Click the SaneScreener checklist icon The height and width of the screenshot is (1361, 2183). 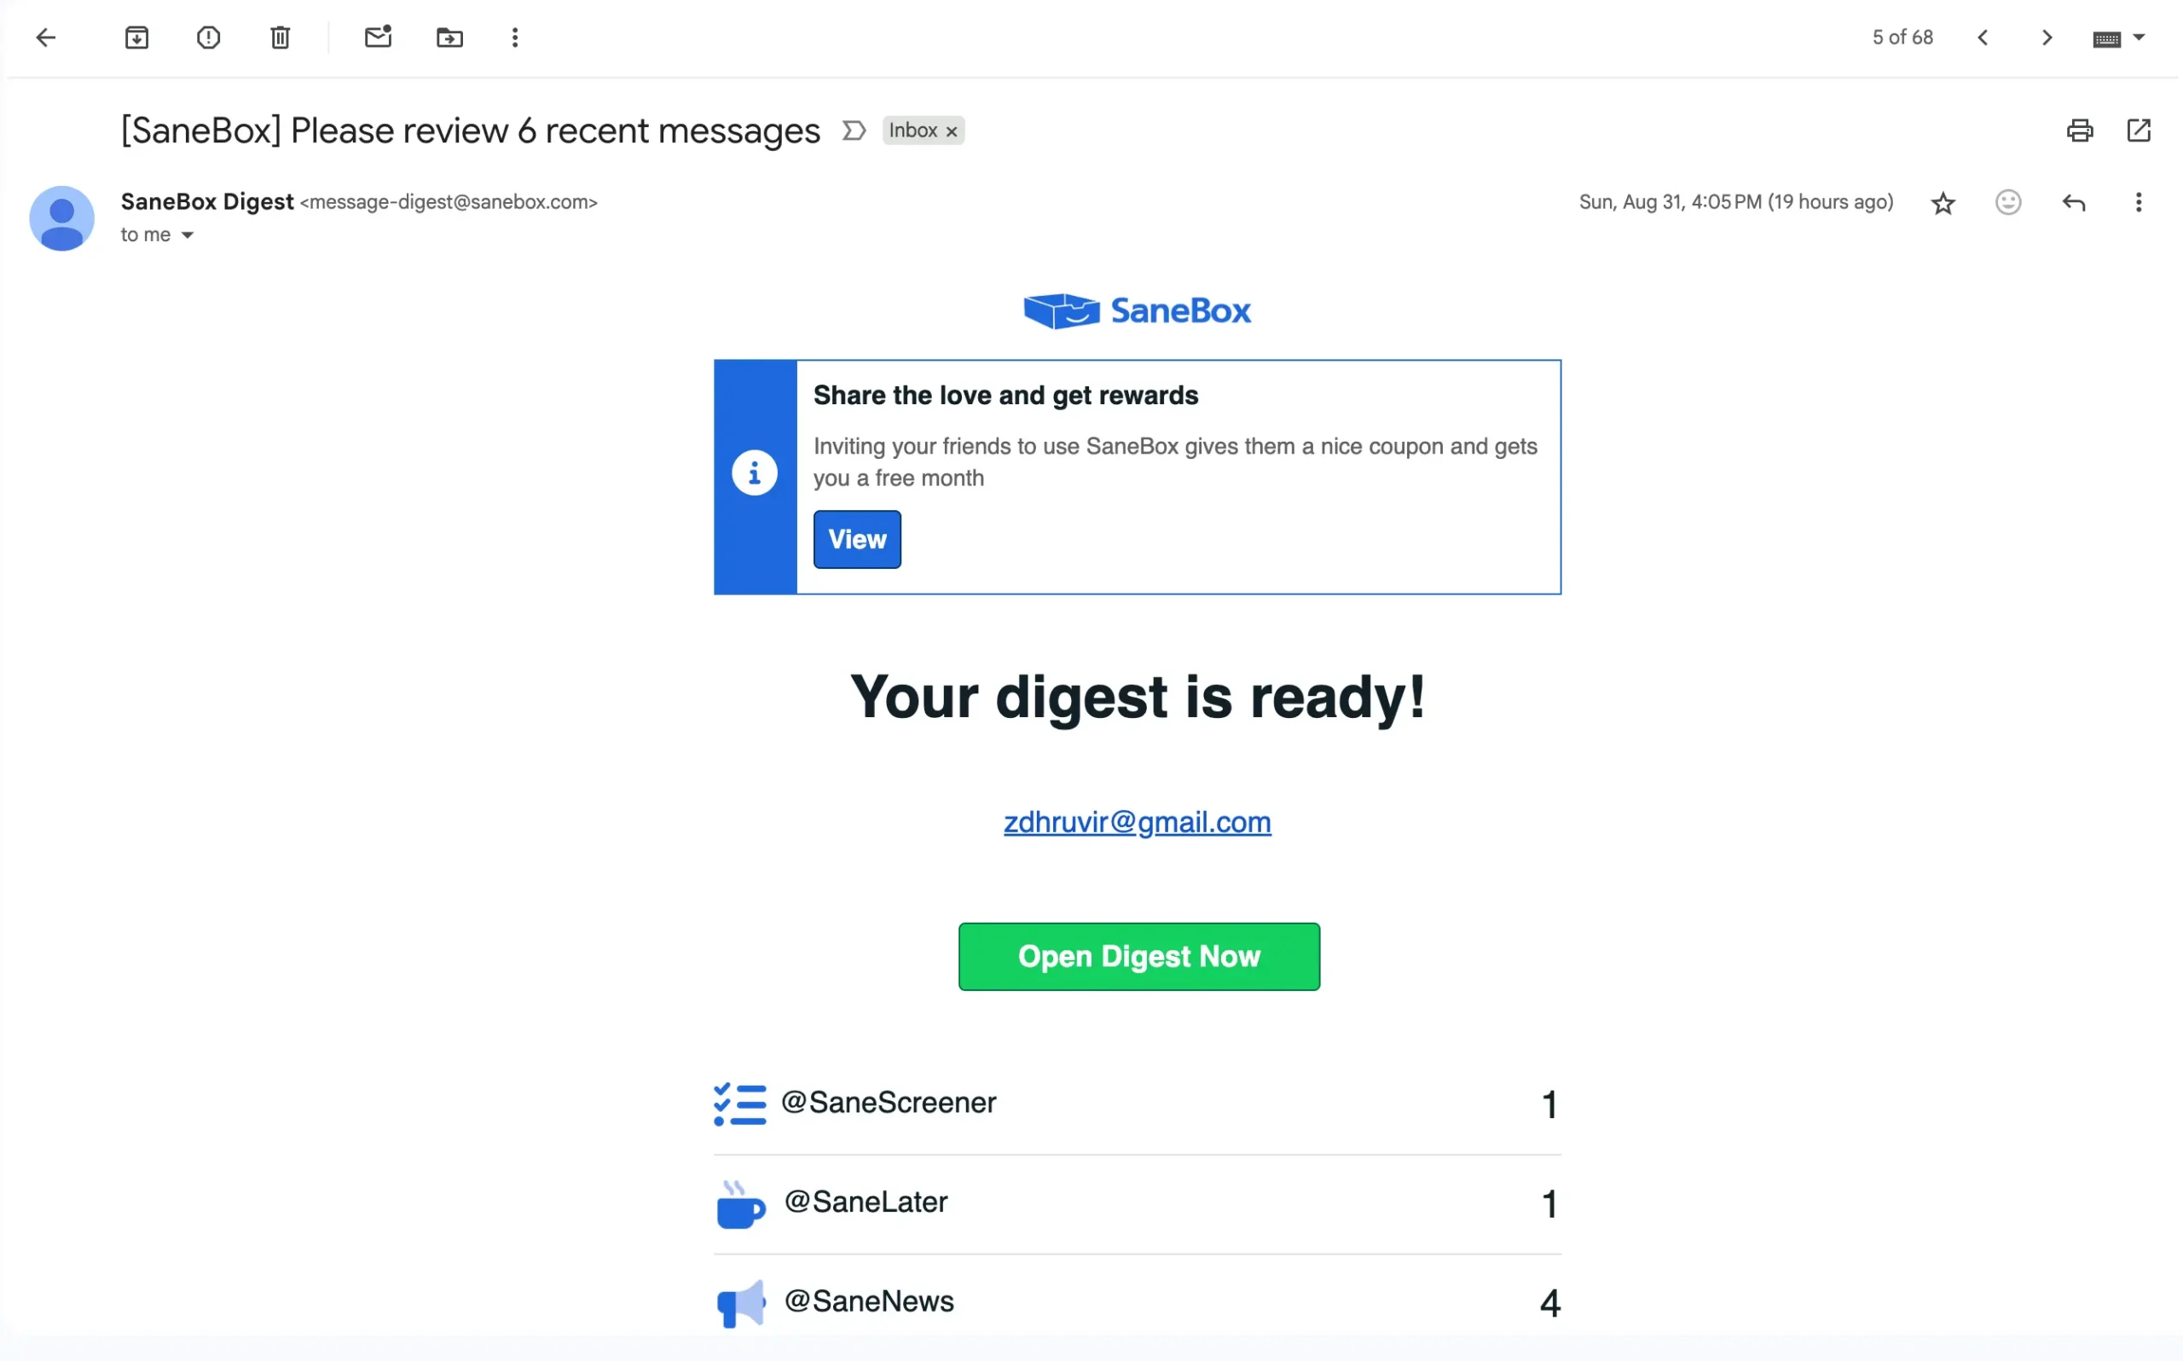point(739,1104)
